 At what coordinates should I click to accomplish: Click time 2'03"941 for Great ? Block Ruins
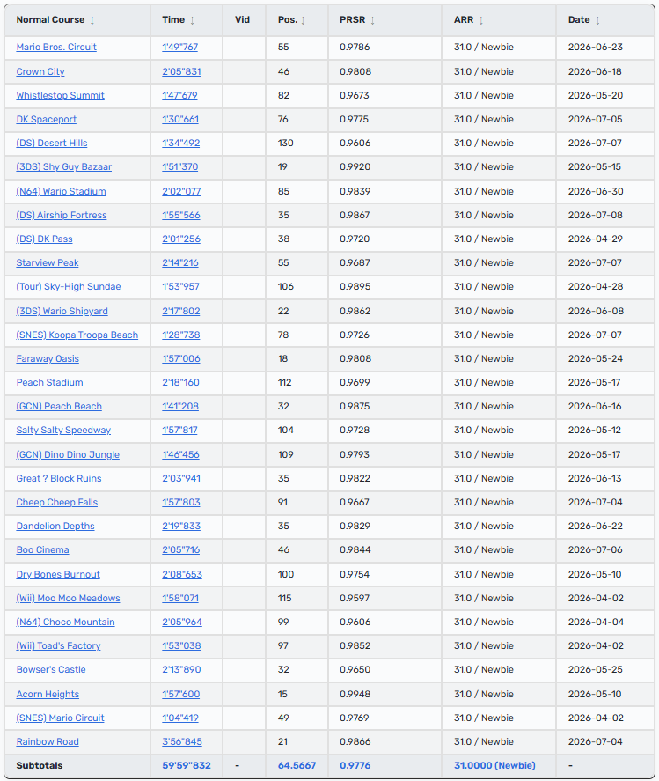coord(181,479)
